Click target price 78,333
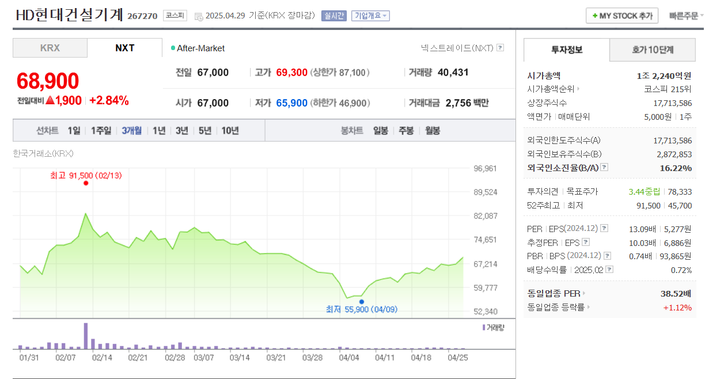The height and width of the screenshot is (379, 709). (680, 192)
